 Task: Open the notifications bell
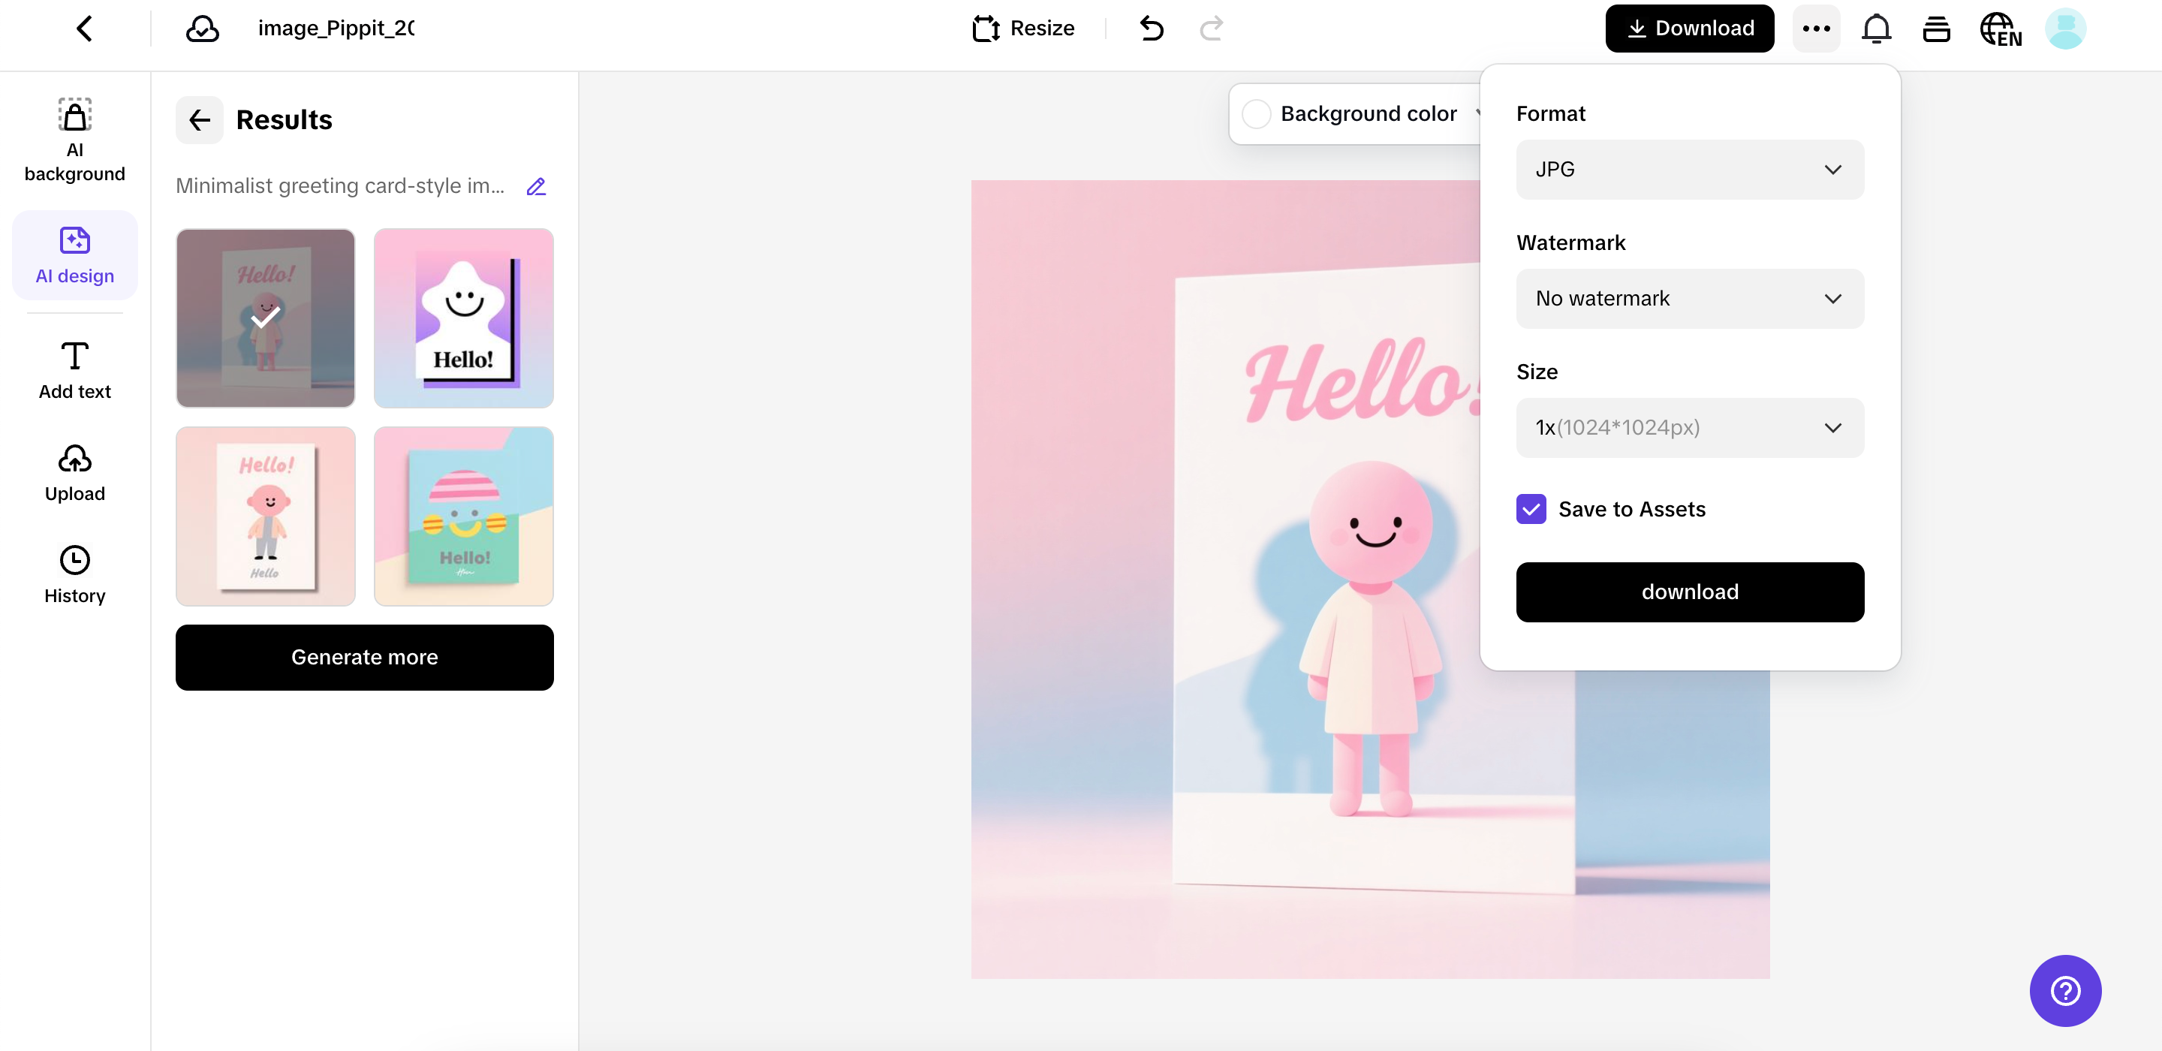(x=1876, y=29)
